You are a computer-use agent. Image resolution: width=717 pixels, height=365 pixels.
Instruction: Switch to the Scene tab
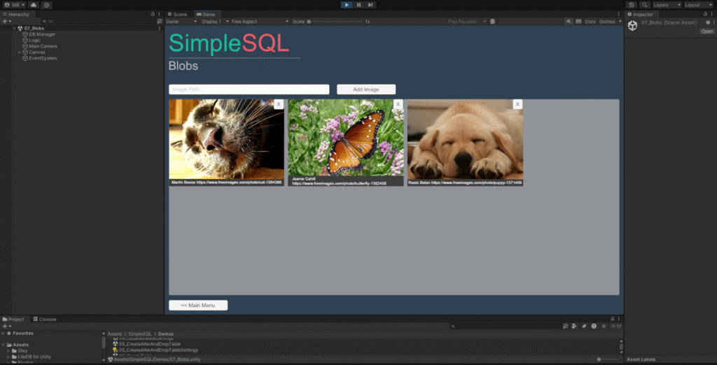pos(177,14)
